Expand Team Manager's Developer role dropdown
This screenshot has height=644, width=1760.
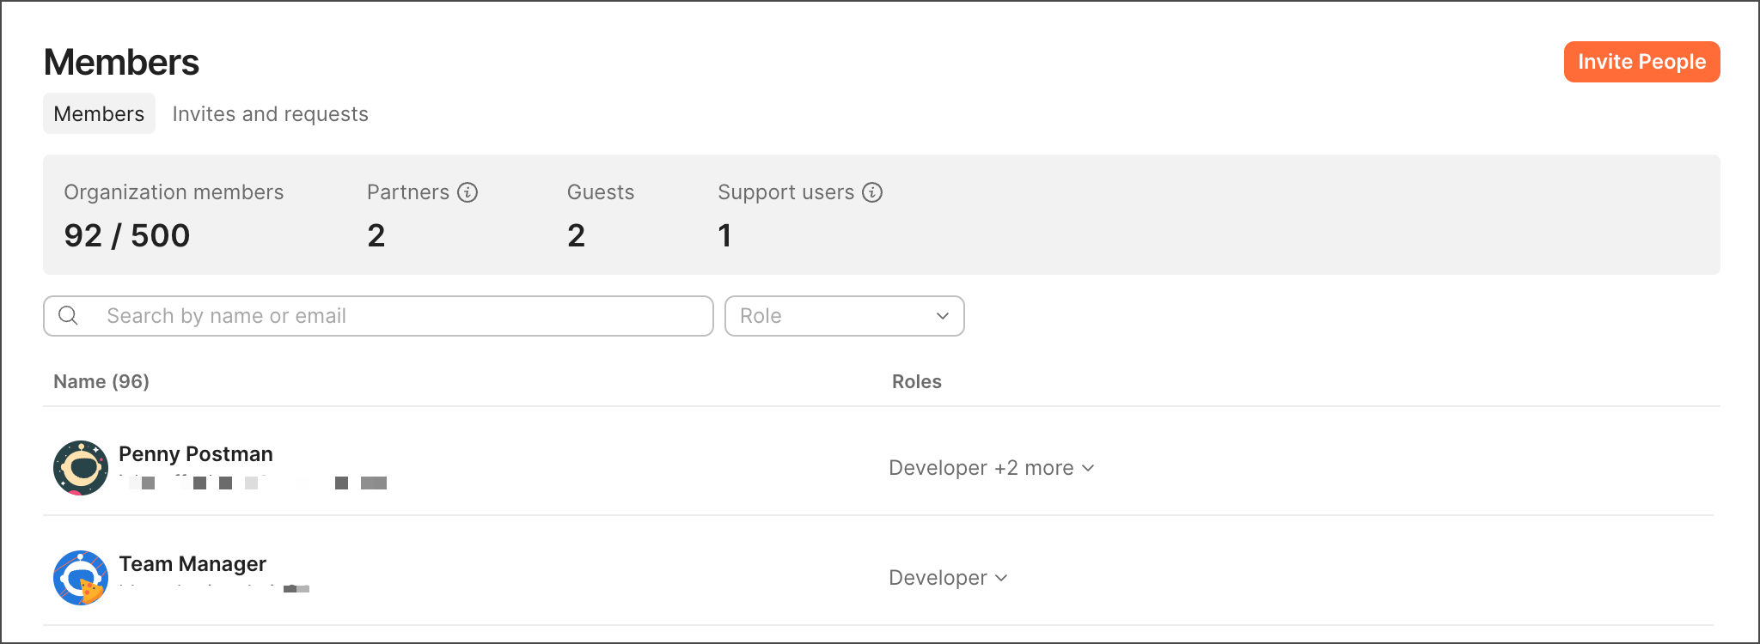pos(947,578)
